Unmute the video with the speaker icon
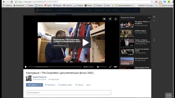 coord(98,67)
